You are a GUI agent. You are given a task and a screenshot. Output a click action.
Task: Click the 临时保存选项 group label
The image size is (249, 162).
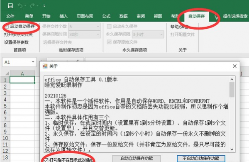tap(71, 50)
